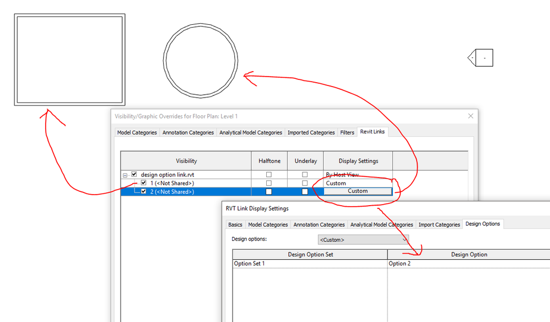Collapse the design option link.rvt tree node

125,175
